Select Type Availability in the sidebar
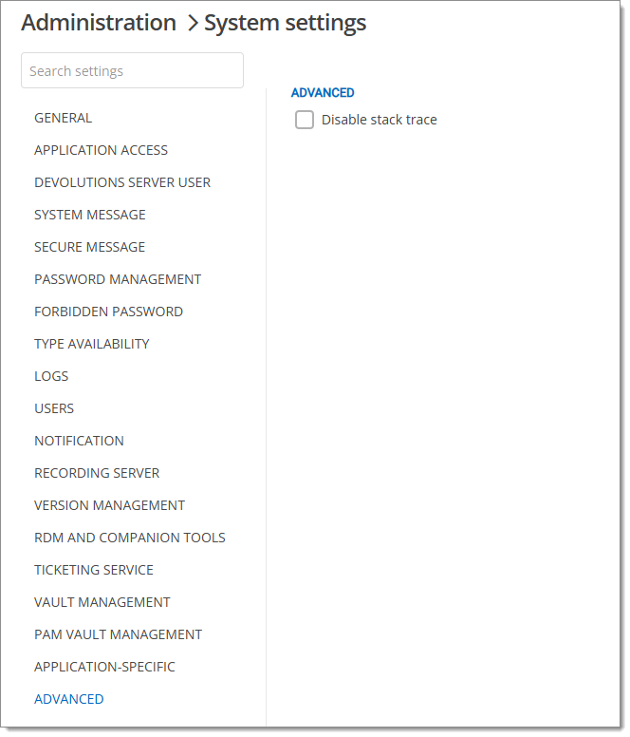 [x=92, y=344]
